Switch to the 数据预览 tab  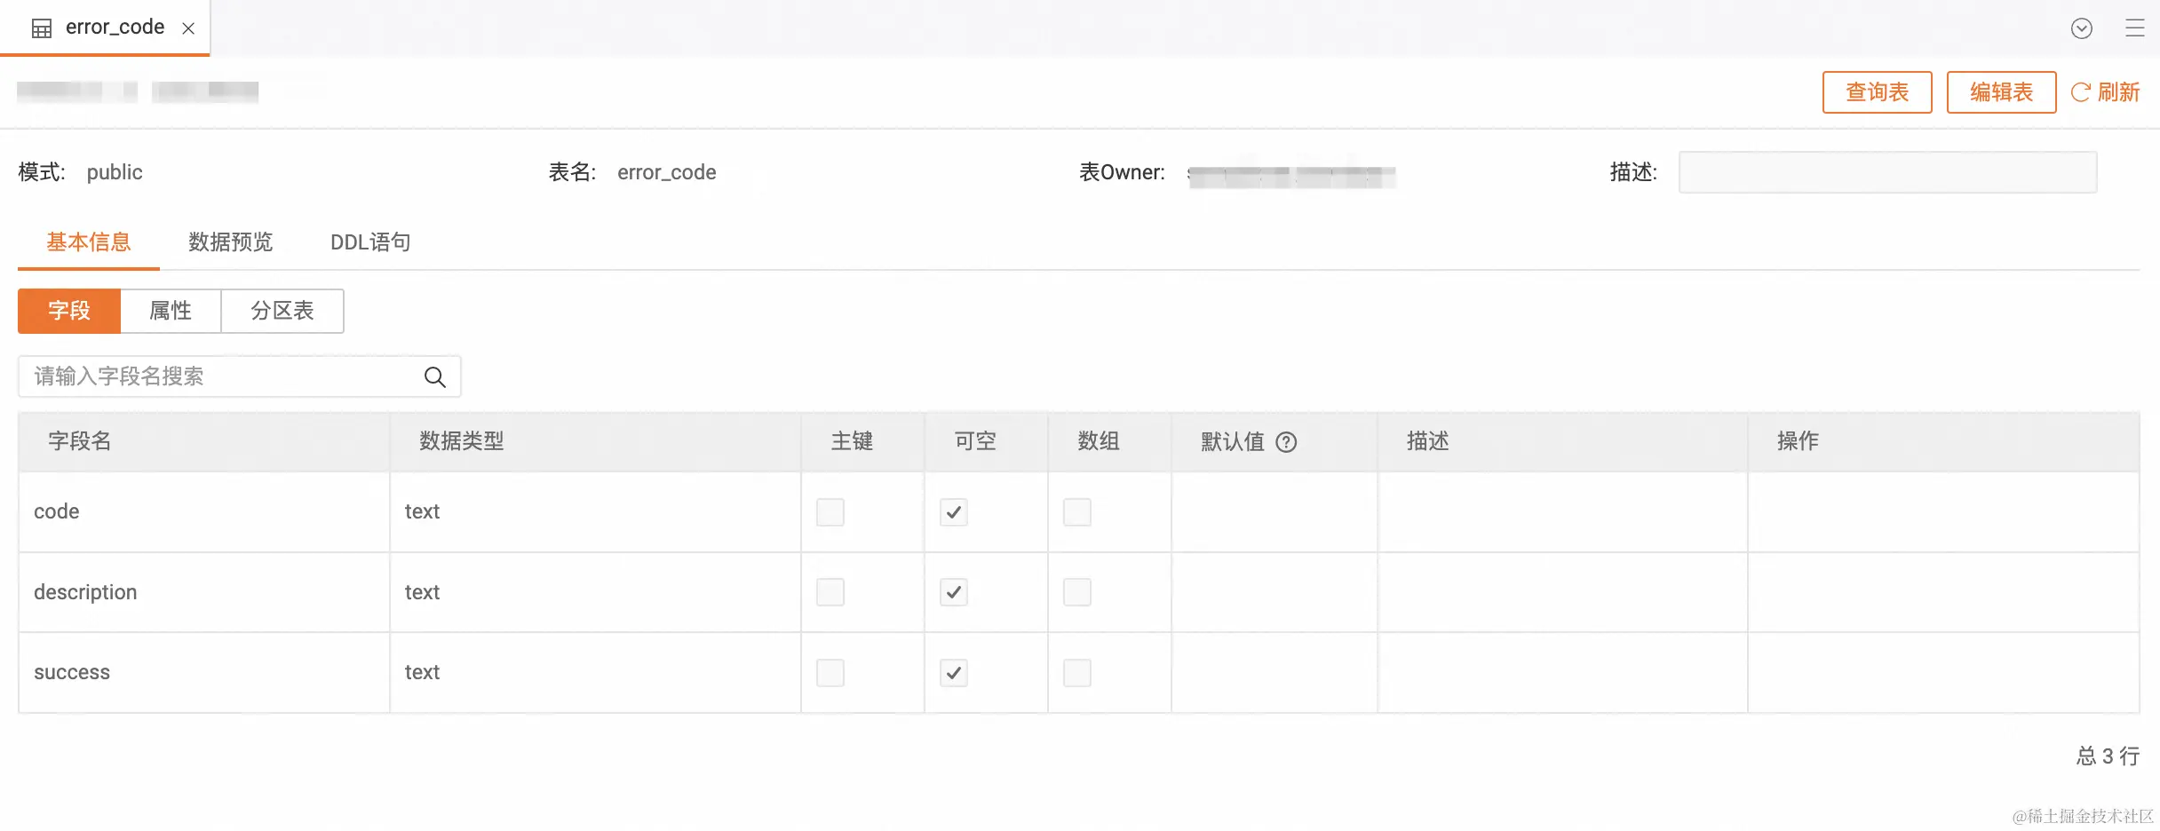[x=230, y=242]
